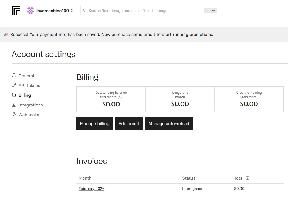The height and width of the screenshot is (198, 288).
Task: Open the February 2026 invoice link
Action: pos(92,189)
